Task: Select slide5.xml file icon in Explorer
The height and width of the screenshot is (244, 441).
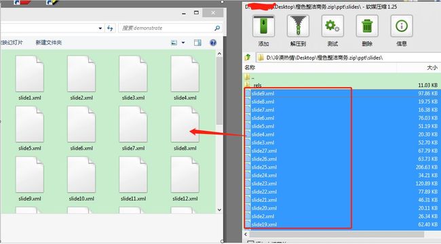Action: click(x=30, y=124)
